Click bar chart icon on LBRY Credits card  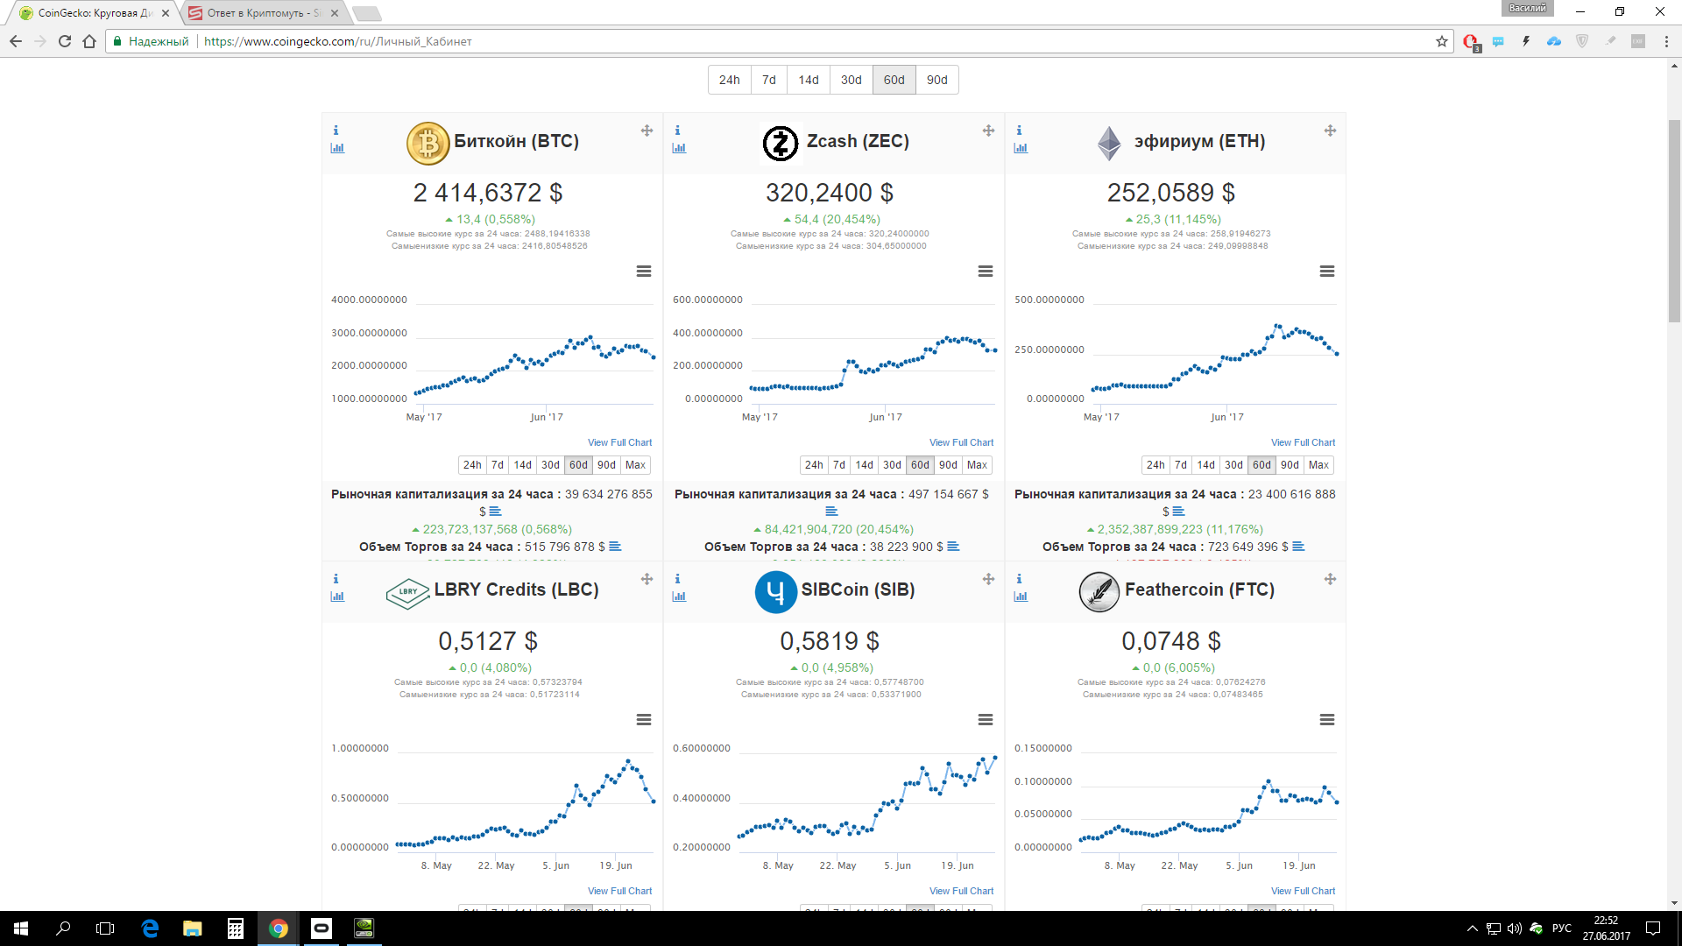point(337,597)
